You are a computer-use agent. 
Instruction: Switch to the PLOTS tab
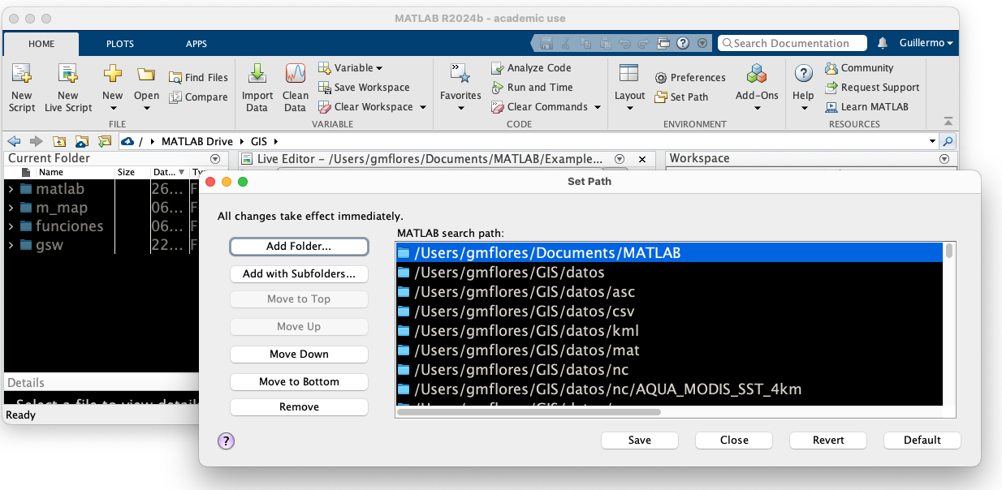click(x=120, y=44)
